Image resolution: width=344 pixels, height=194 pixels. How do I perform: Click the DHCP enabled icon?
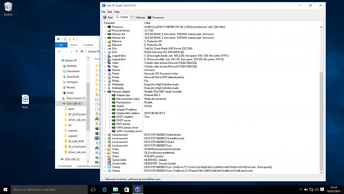tap(113, 117)
